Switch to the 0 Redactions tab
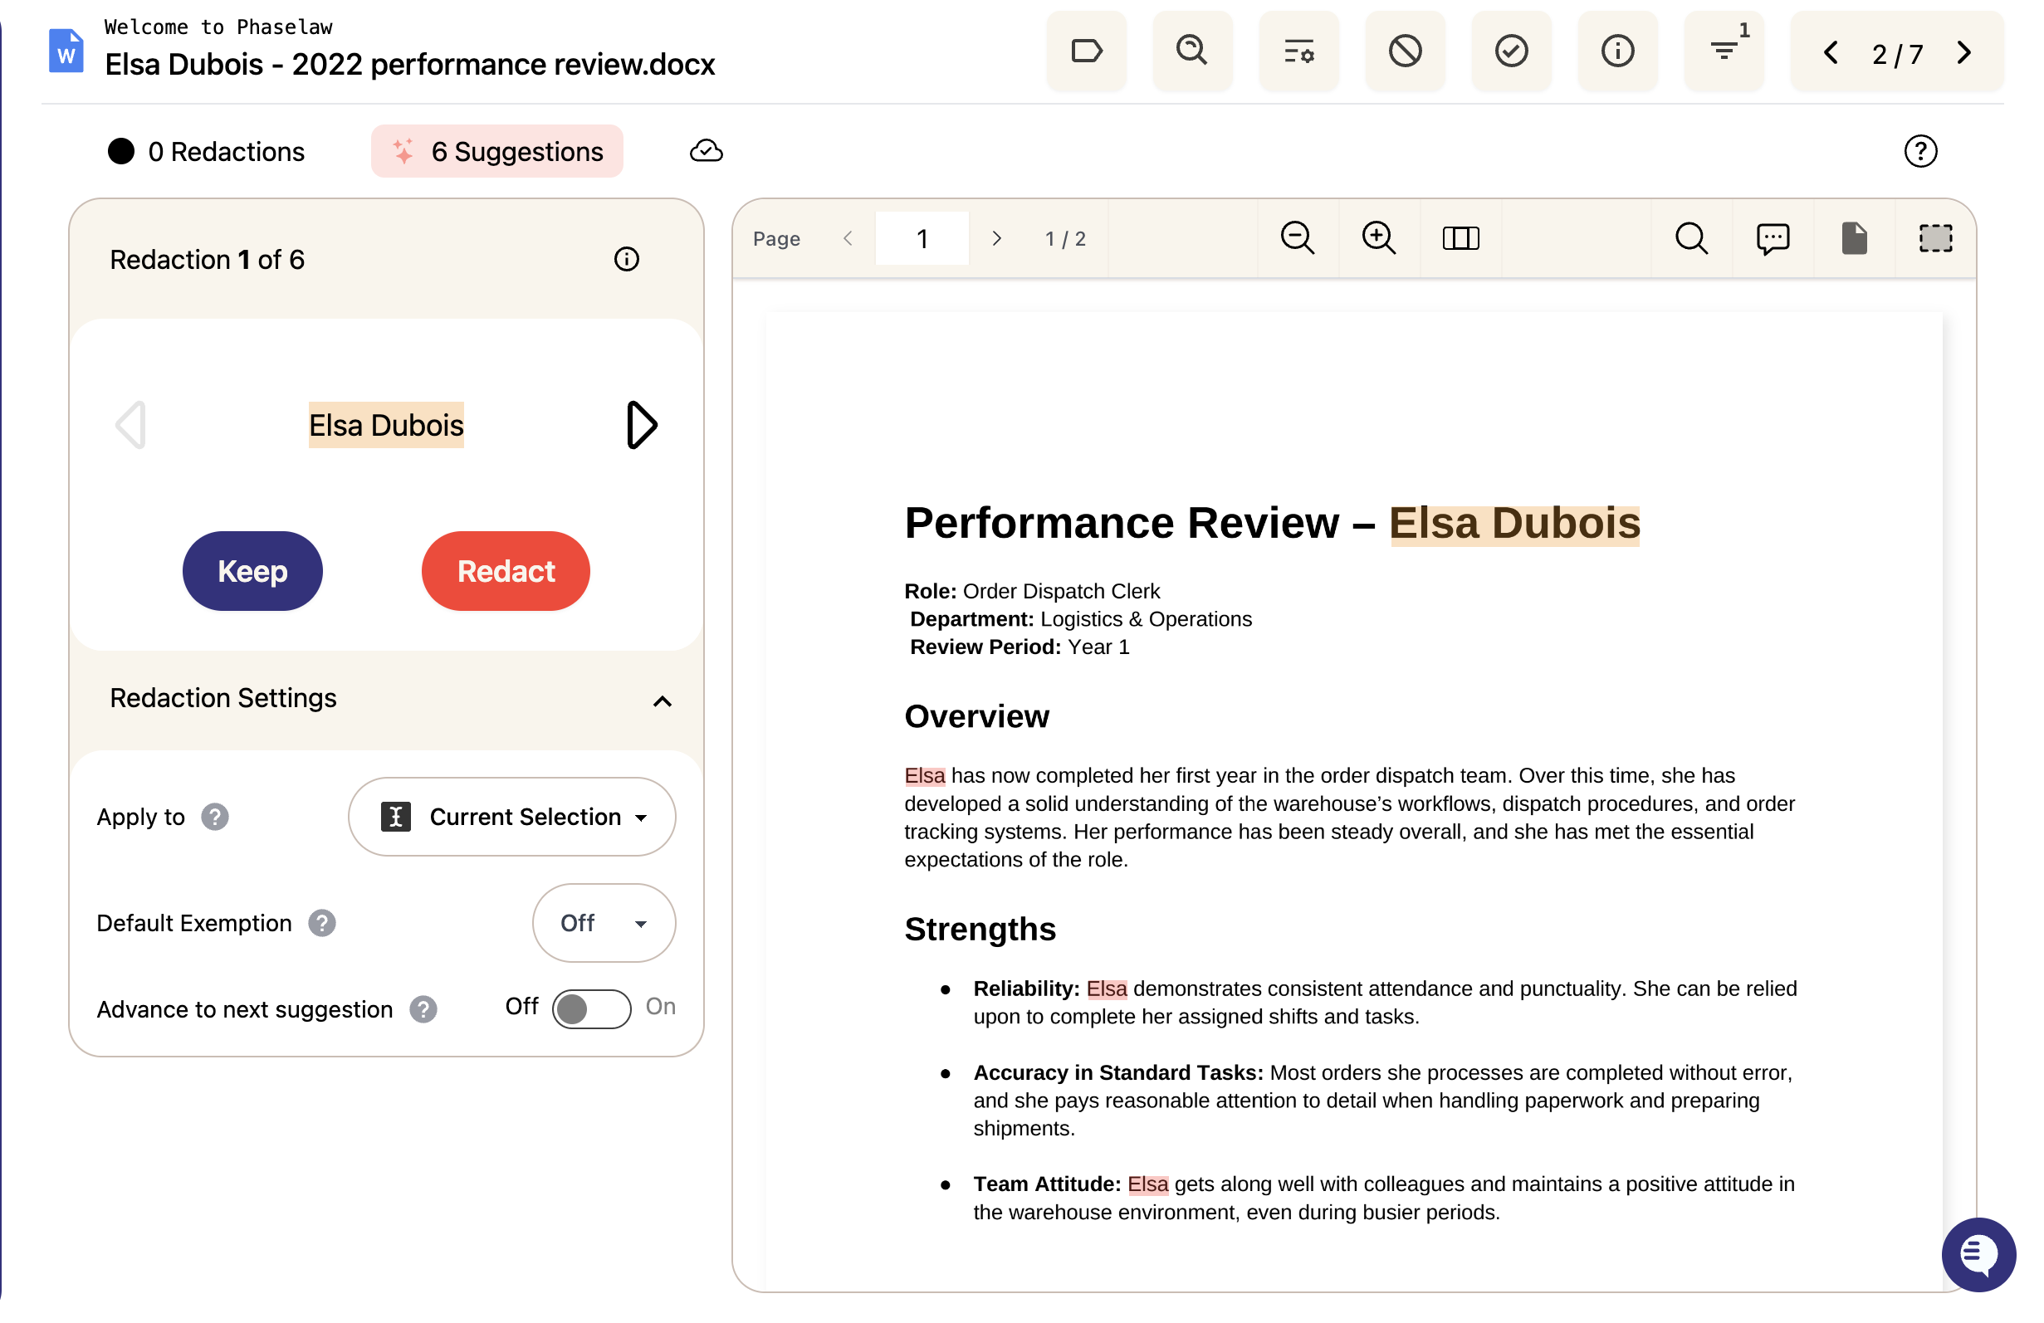2044x1323 pixels. coord(206,151)
